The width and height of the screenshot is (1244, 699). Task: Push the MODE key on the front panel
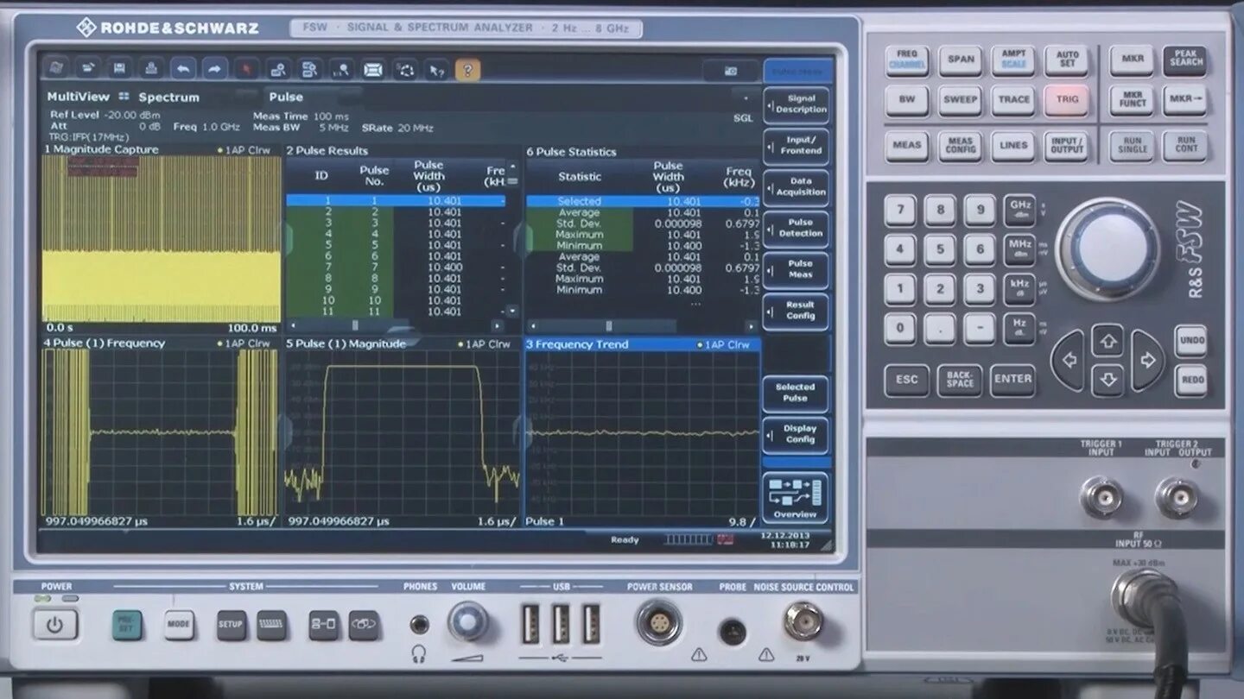pyautogui.click(x=179, y=625)
